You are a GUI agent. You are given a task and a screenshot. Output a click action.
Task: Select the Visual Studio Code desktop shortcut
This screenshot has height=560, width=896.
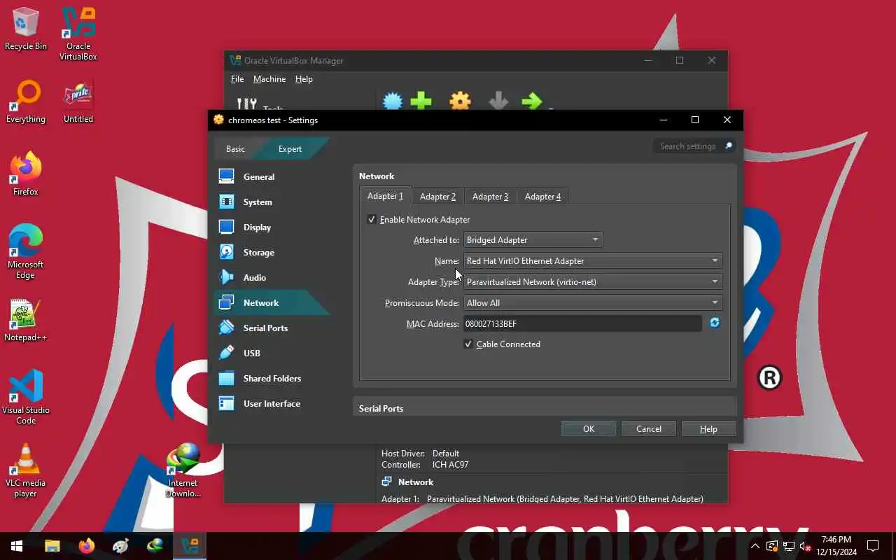(x=26, y=396)
